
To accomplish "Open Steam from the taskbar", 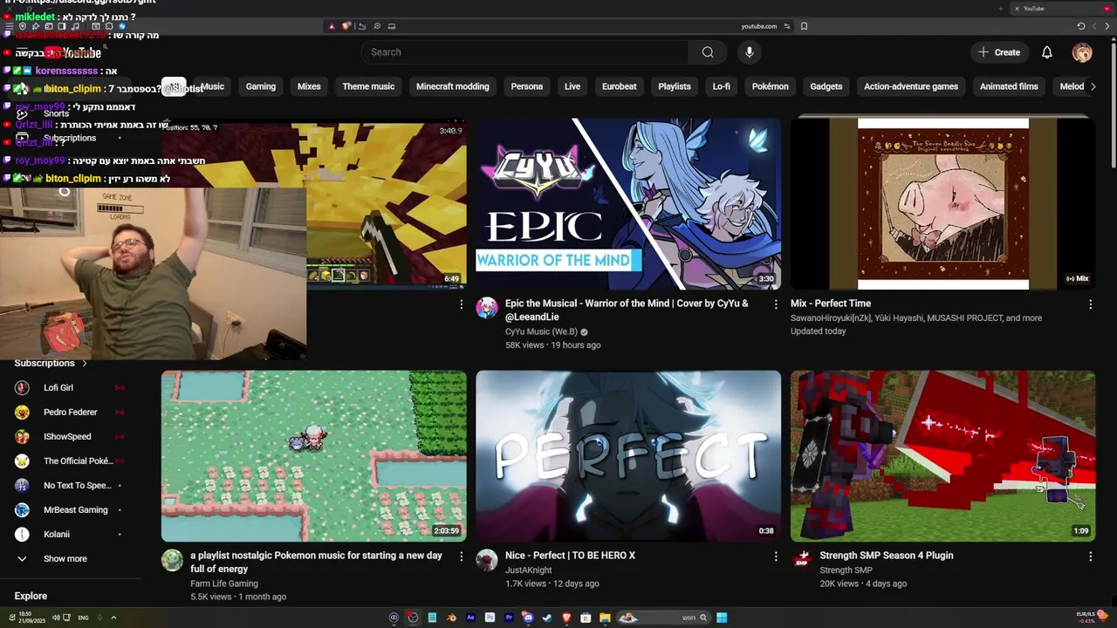I will point(547,618).
